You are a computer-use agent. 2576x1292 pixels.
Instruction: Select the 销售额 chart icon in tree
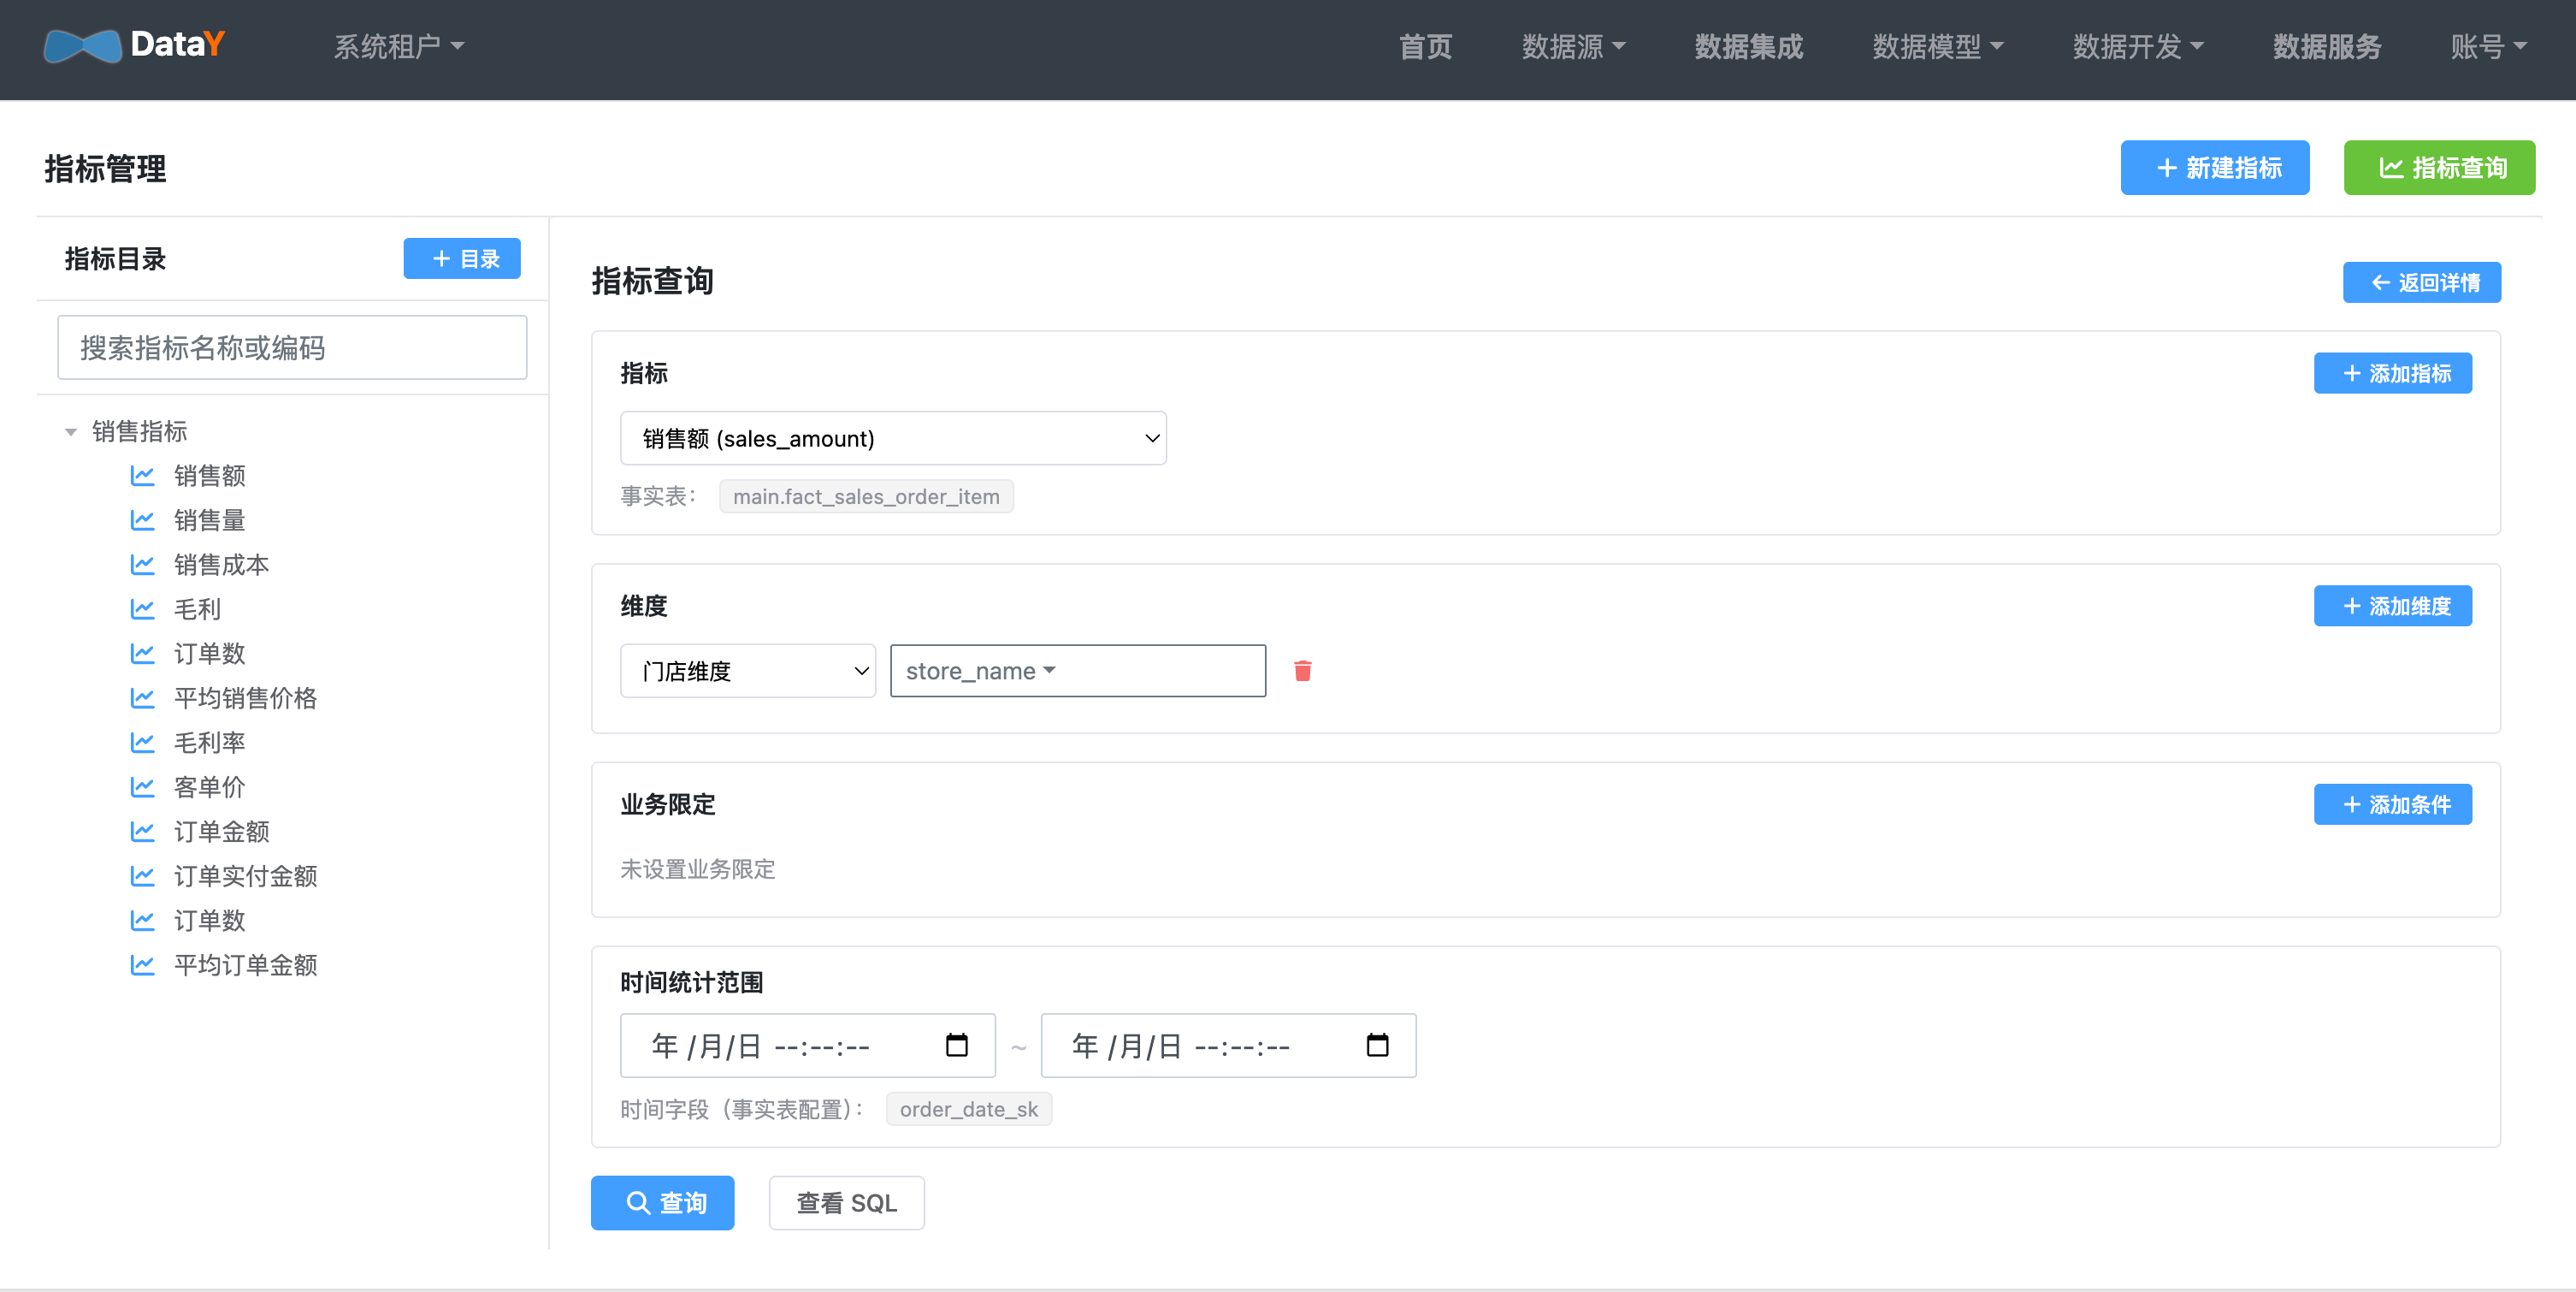tap(142, 476)
